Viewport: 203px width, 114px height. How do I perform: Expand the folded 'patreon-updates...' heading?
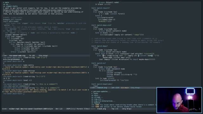pyautogui.click(x=101, y=92)
